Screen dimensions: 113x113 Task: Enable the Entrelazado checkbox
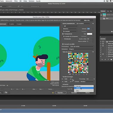click(x=63, y=39)
